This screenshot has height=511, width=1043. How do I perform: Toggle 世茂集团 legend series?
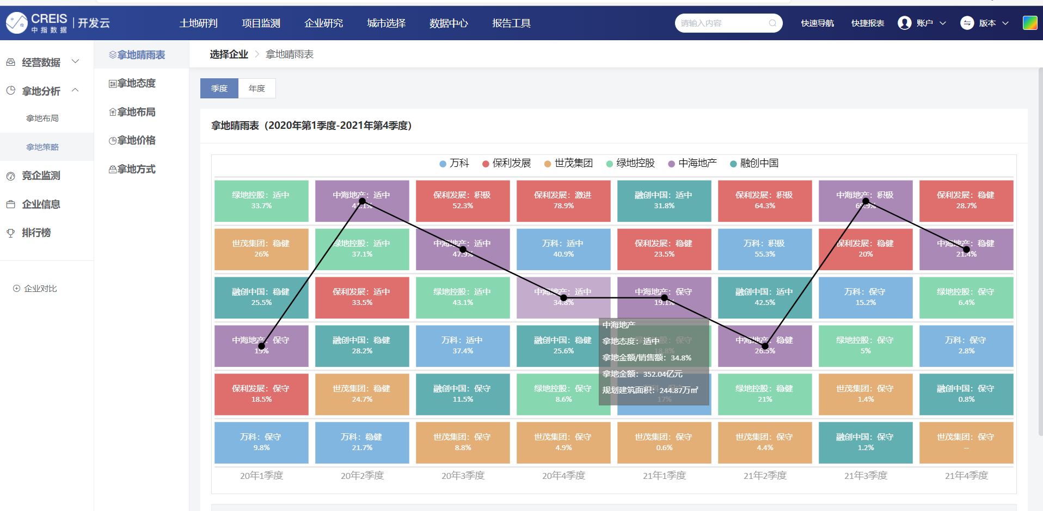tap(568, 163)
